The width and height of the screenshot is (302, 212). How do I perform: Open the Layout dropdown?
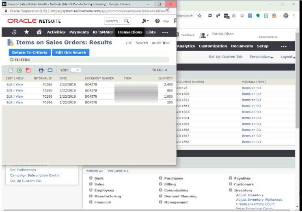coord(288,57)
